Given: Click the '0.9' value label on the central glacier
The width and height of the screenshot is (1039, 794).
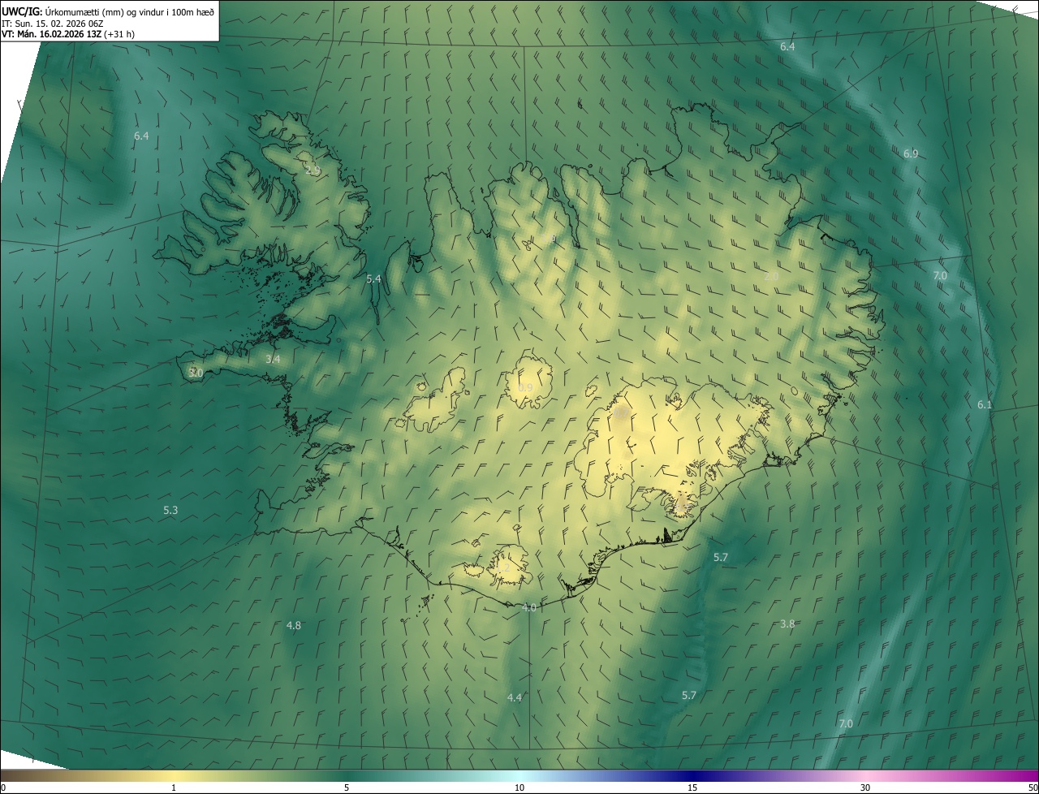Looking at the screenshot, I should point(525,388).
